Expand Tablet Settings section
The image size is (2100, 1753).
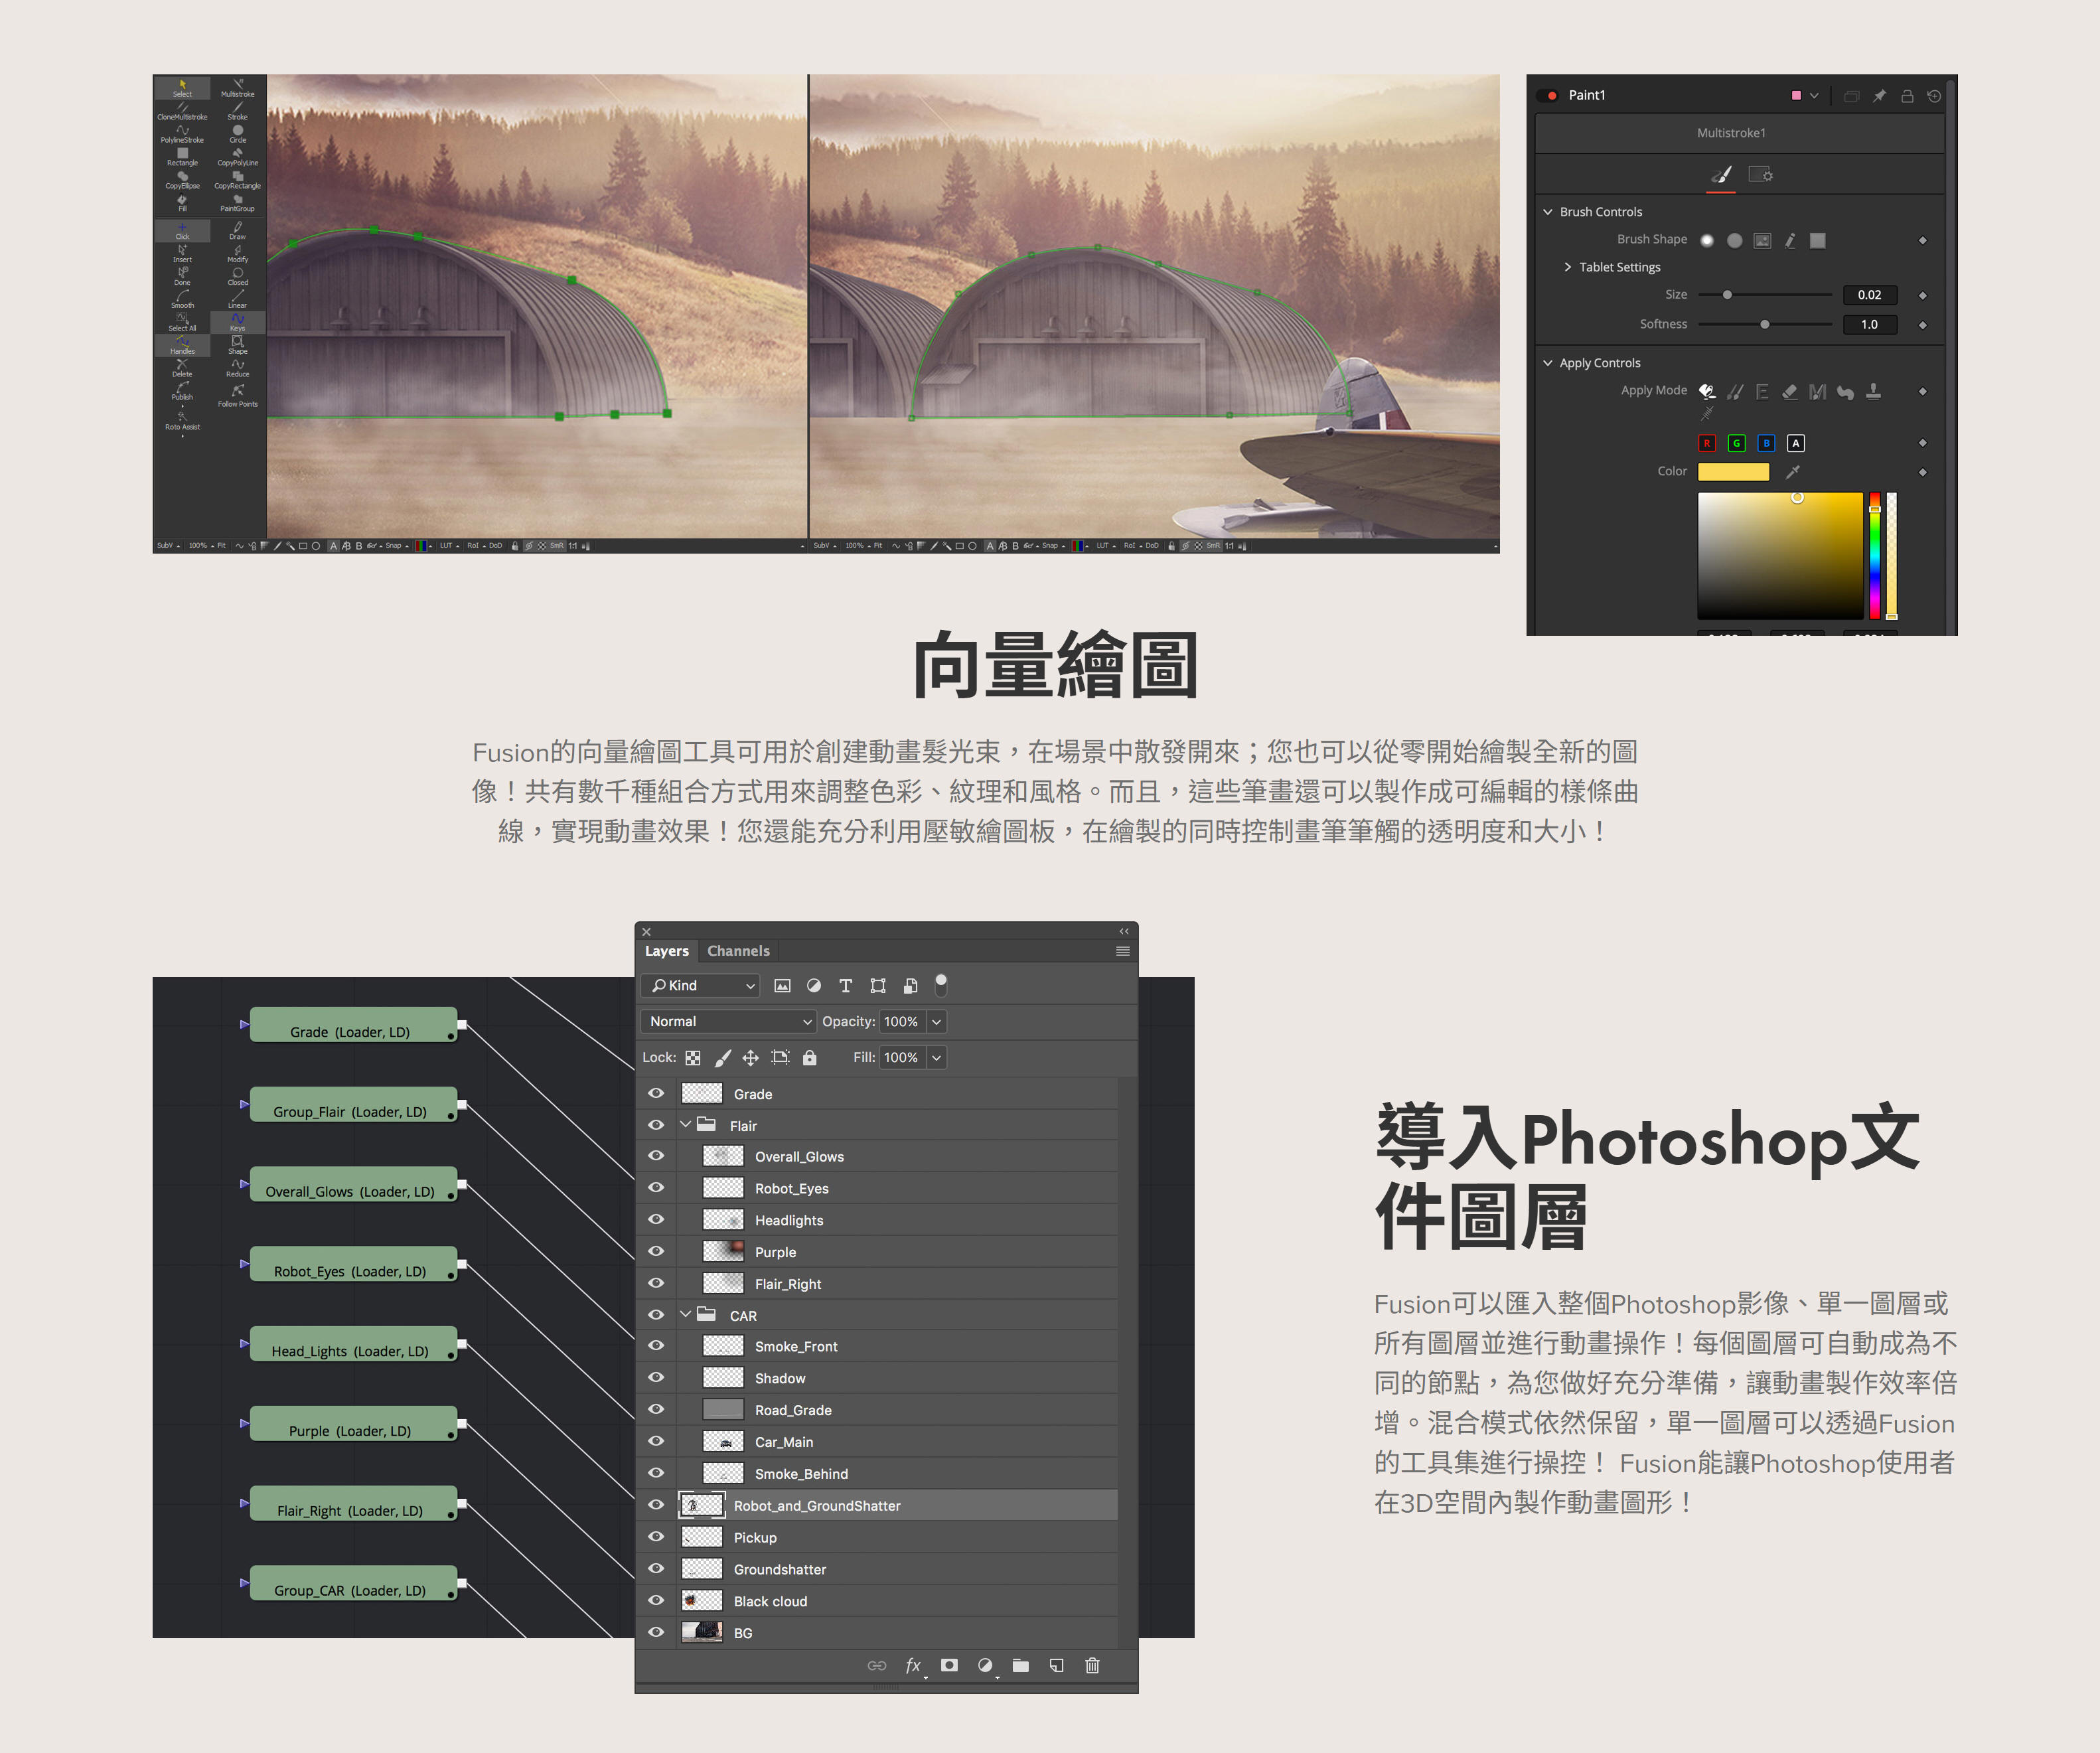[1567, 267]
